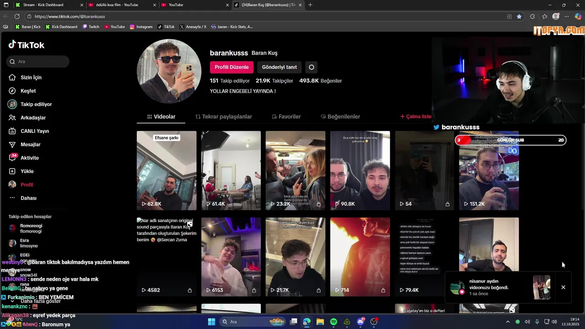Open the text video with 79.4K views
The width and height of the screenshot is (585, 329).
click(x=425, y=257)
